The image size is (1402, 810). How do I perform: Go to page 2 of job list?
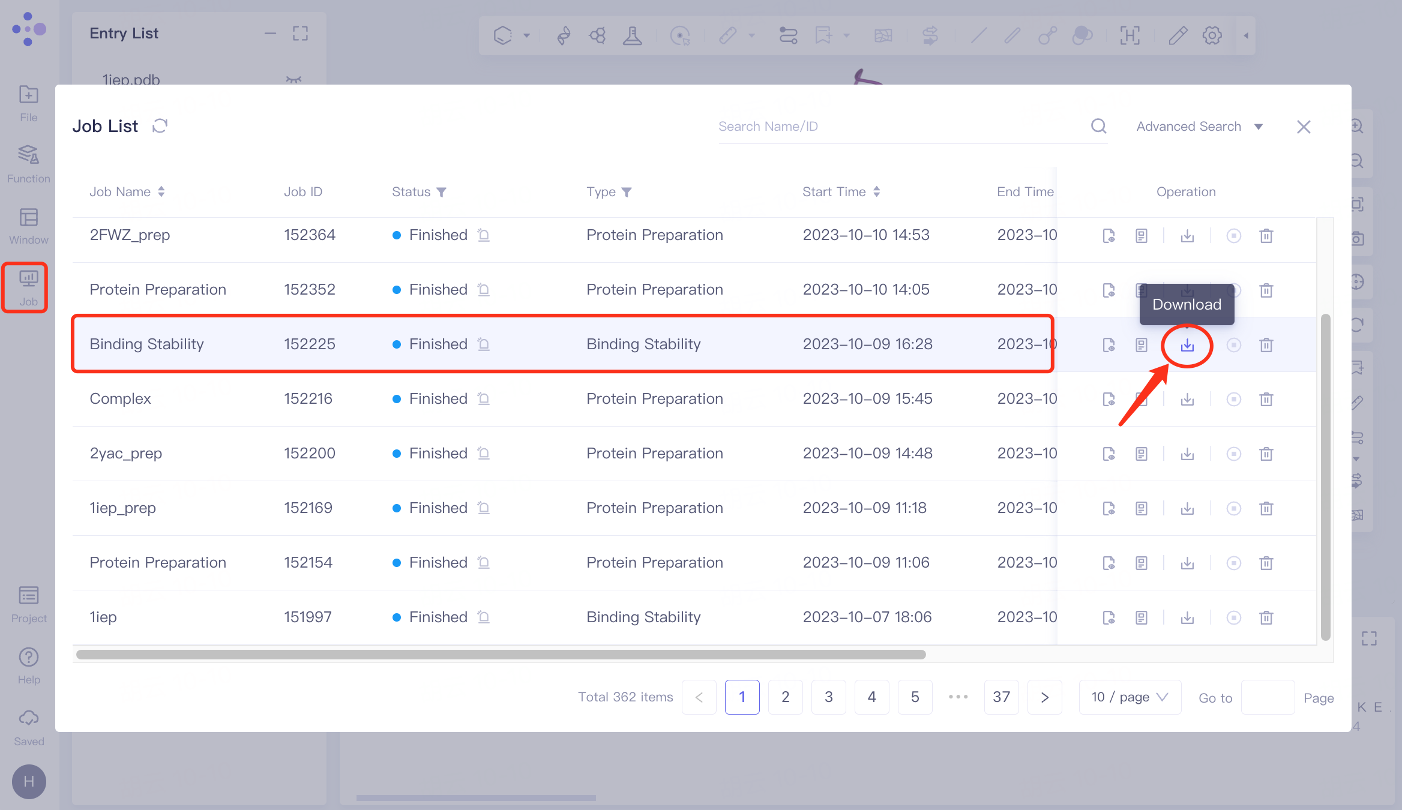[785, 697]
